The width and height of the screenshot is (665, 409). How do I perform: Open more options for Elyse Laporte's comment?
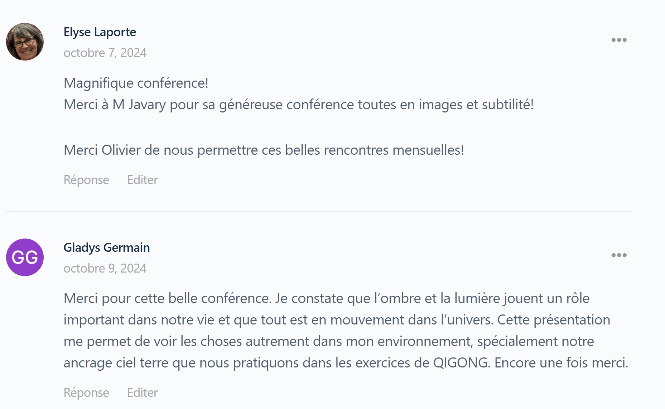pyautogui.click(x=619, y=40)
